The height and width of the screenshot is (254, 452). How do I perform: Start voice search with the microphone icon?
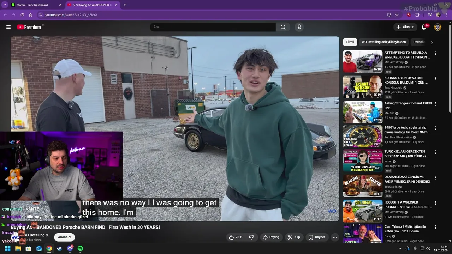(x=299, y=27)
